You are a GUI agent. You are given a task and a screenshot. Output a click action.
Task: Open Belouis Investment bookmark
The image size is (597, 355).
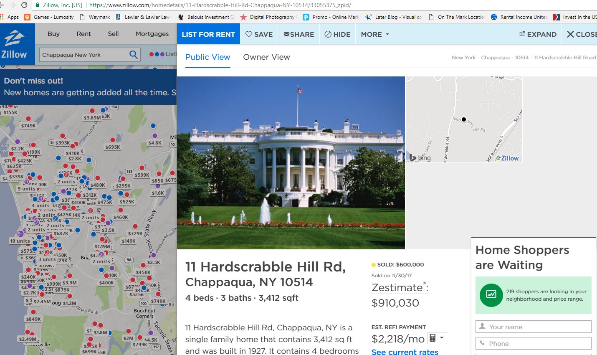tap(206, 17)
